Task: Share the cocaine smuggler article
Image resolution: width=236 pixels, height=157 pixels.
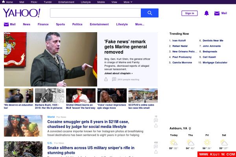Action: [x=156, y=126]
